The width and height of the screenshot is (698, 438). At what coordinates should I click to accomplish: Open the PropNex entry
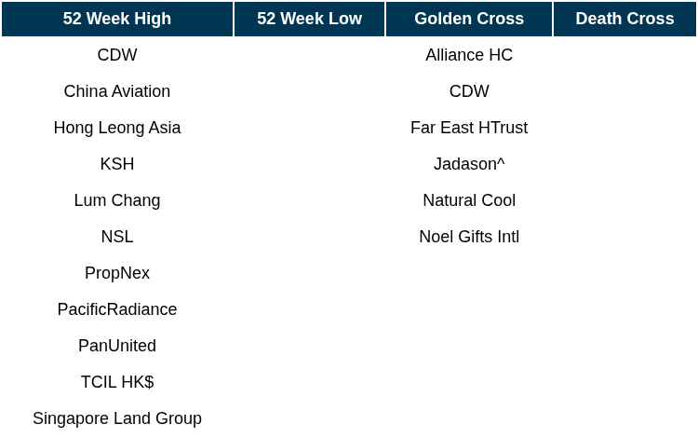click(x=117, y=273)
